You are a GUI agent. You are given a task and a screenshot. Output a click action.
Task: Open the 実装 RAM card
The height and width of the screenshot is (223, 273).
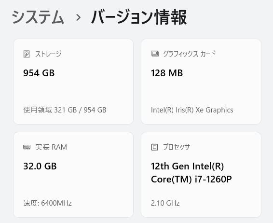pos(73,175)
